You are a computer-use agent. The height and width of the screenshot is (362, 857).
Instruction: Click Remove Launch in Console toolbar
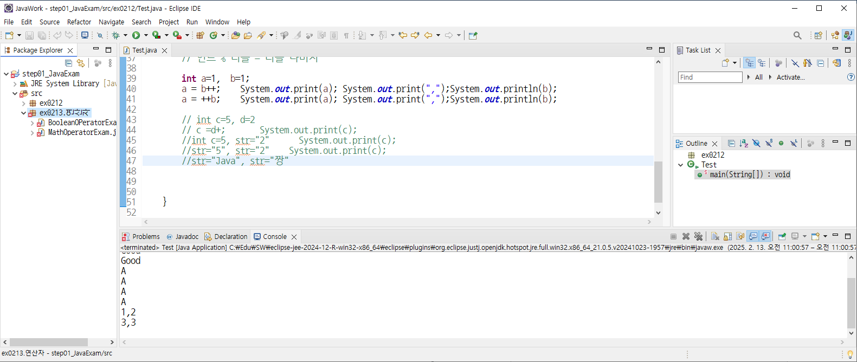pyautogui.click(x=686, y=236)
